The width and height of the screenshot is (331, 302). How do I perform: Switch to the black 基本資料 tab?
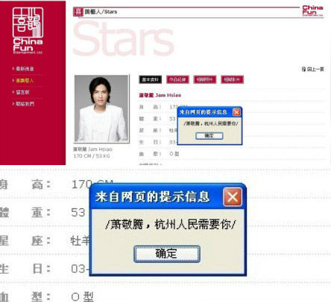coord(151,80)
